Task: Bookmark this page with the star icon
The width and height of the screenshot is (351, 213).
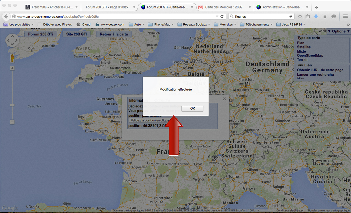Action: pyautogui.click(x=300, y=16)
